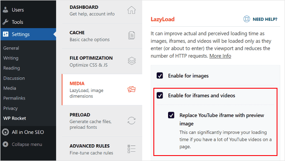Click the File Optimization layers icon

[x=132, y=61]
